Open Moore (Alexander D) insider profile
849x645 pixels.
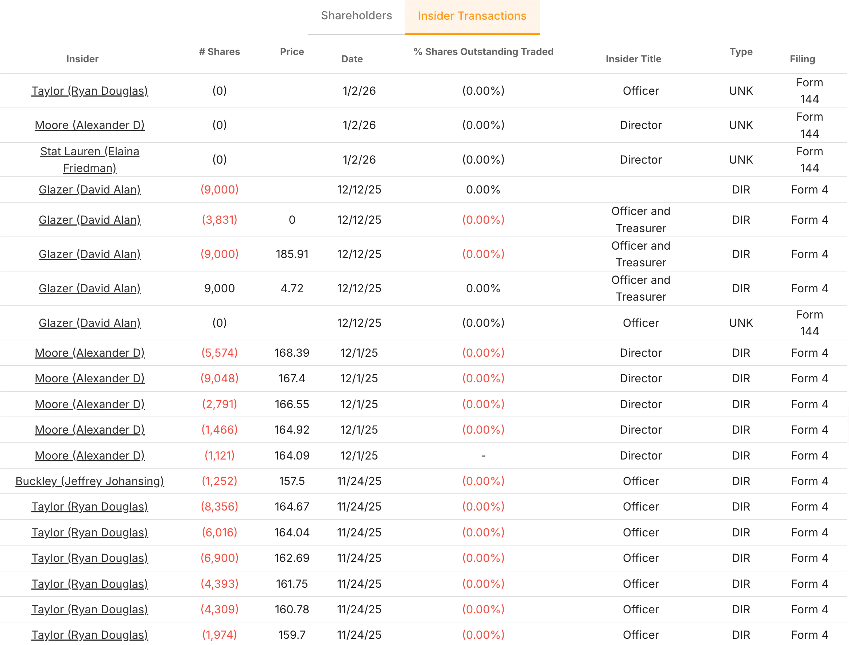[89, 125]
